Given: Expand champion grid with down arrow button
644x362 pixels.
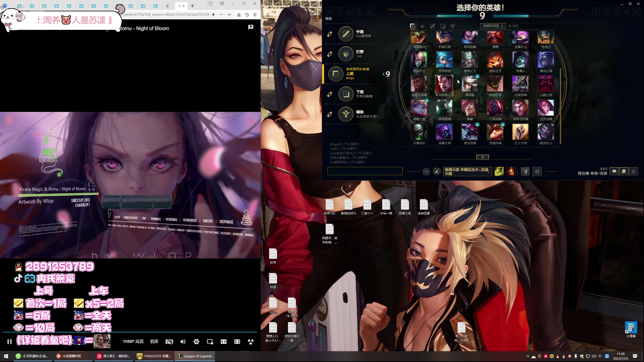Looking at the screenshot, I should (x=483, y=157).
